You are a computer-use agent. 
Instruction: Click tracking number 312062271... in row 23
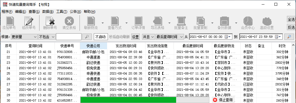(67, 63)
